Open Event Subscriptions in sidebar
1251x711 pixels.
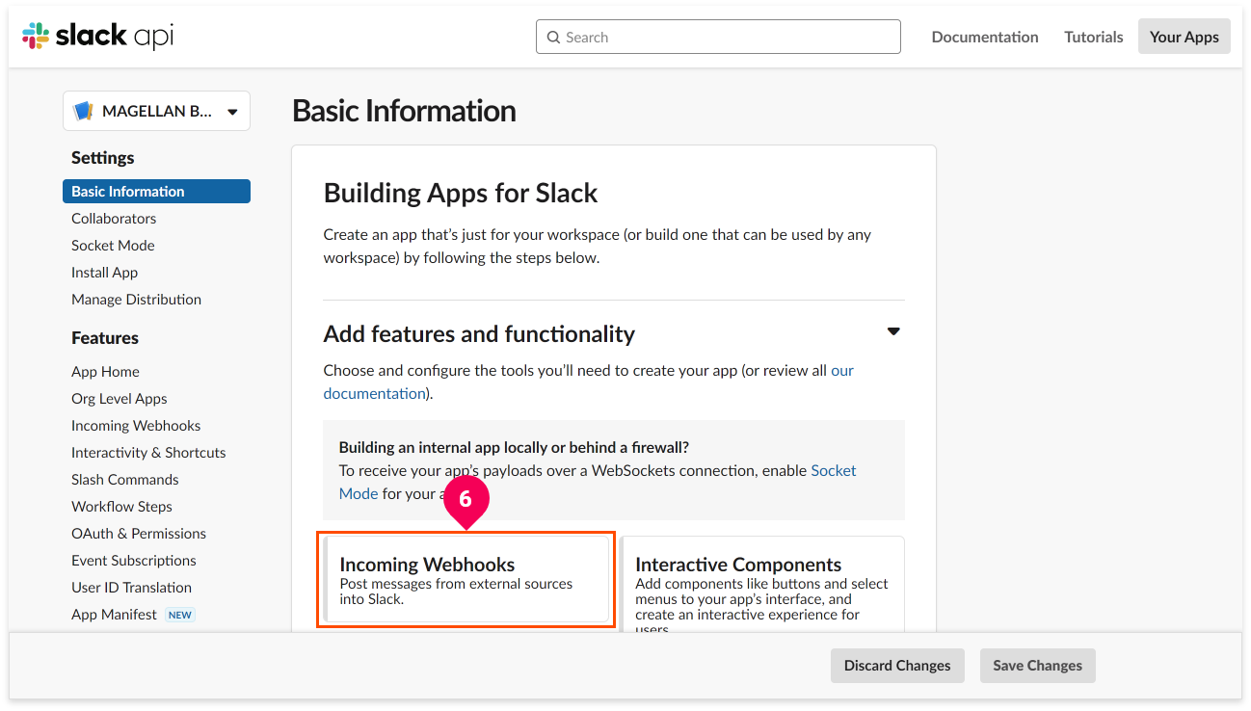(x=134, y=561)
